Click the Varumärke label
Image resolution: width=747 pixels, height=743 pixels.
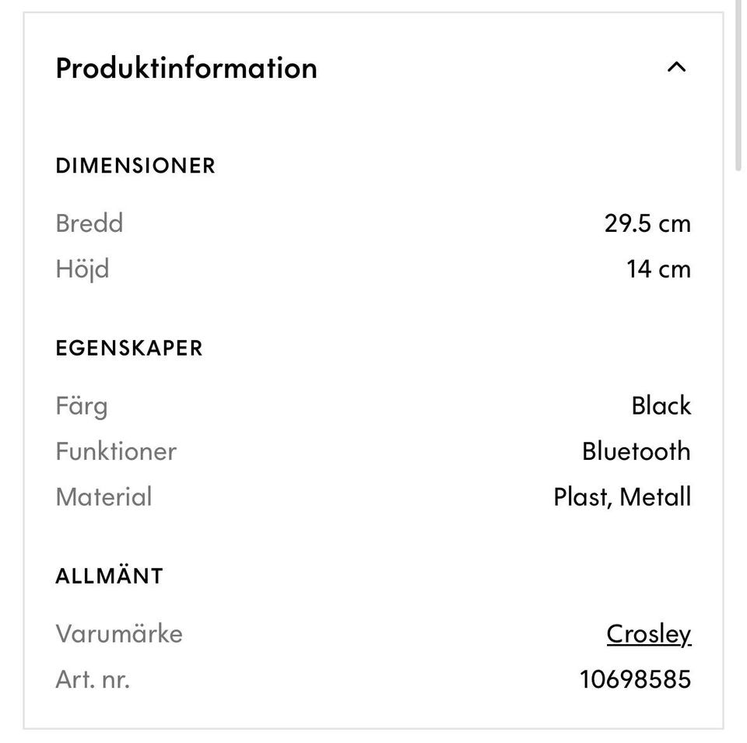(x=119, y=634)
